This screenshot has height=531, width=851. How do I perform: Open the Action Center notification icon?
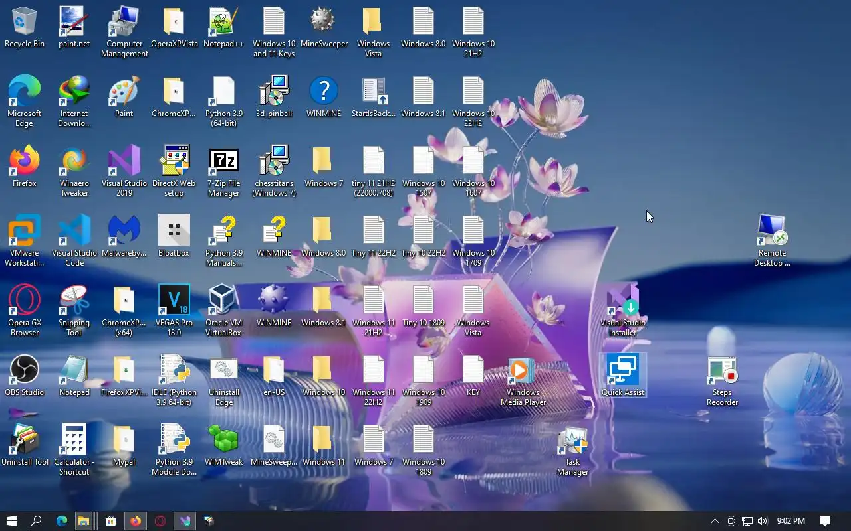point(825,521)
